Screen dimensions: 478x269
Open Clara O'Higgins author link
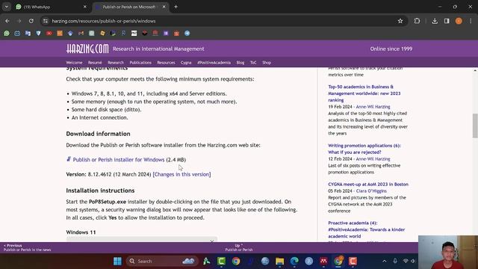371,191
